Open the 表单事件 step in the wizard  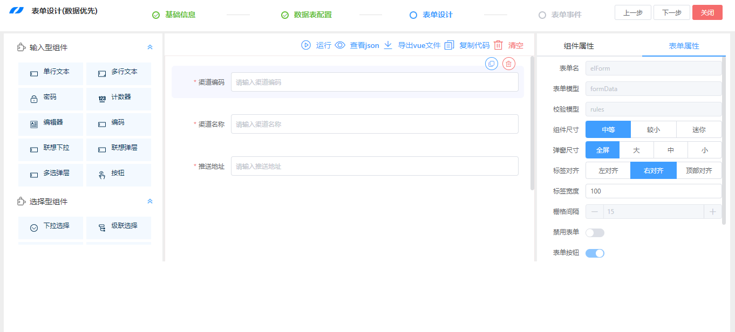tap(566, 15)
